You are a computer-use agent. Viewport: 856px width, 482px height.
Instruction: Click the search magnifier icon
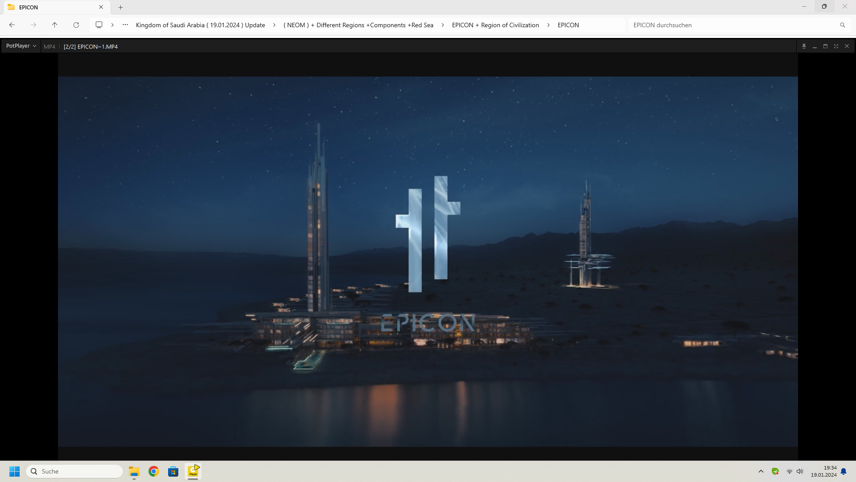[x=843, y=25]
